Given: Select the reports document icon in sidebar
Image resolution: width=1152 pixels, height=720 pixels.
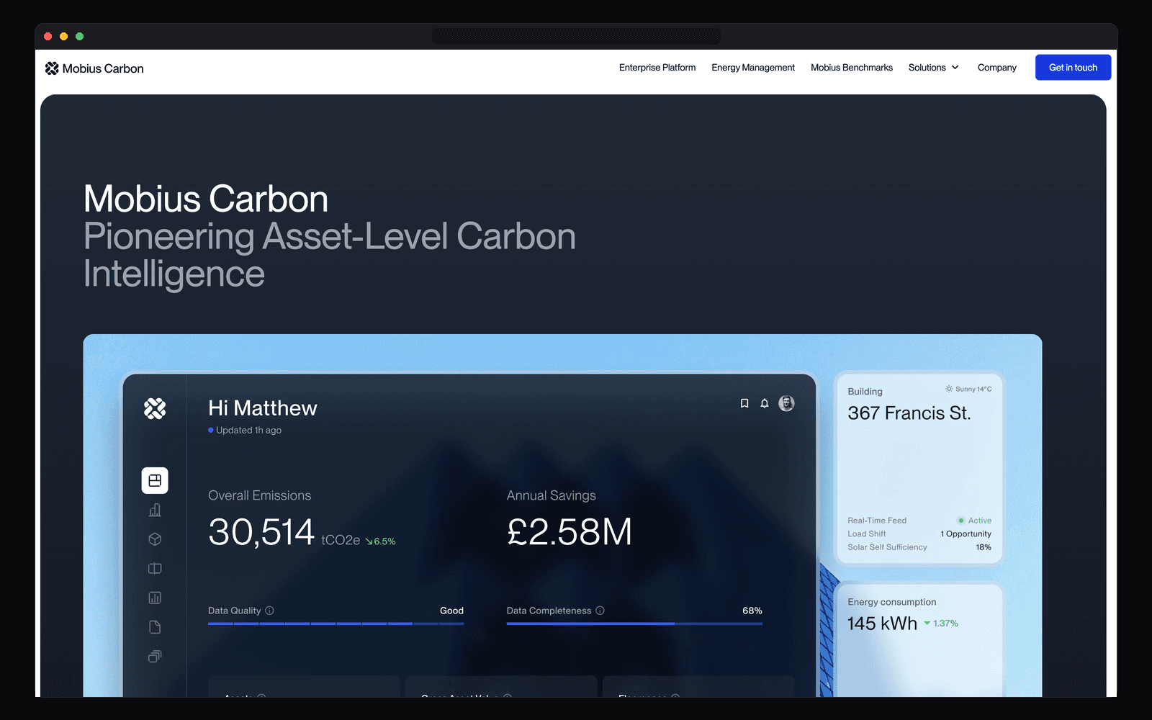Looking at the screenshot, I should pos(154,626).
